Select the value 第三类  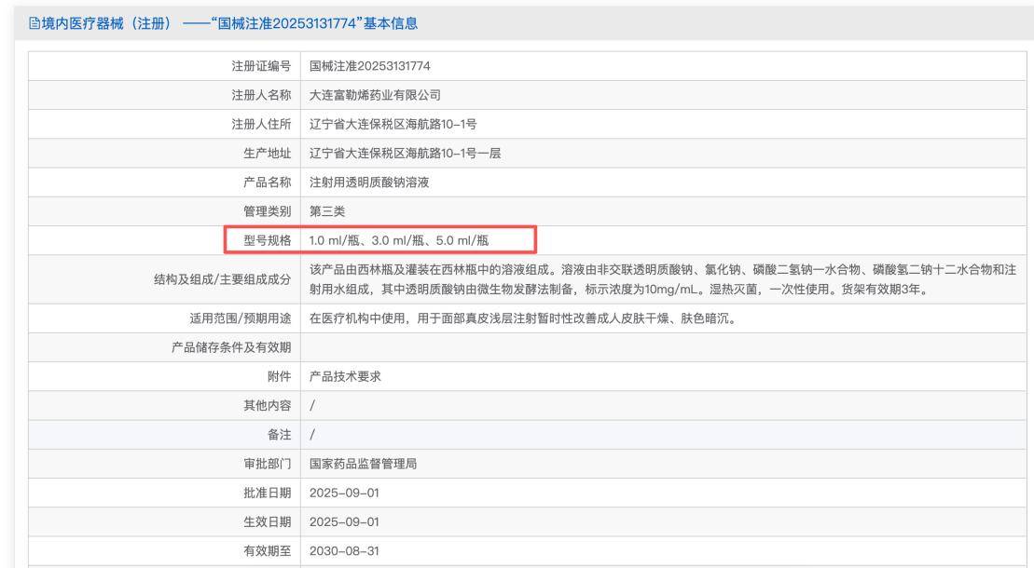tap(327, 210)
